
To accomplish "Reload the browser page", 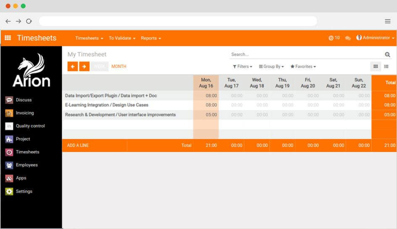I will click(x=29, y=21).
